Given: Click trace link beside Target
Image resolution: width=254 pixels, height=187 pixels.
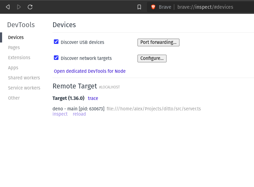Looking at the screenshot, I should click(93, 98).
